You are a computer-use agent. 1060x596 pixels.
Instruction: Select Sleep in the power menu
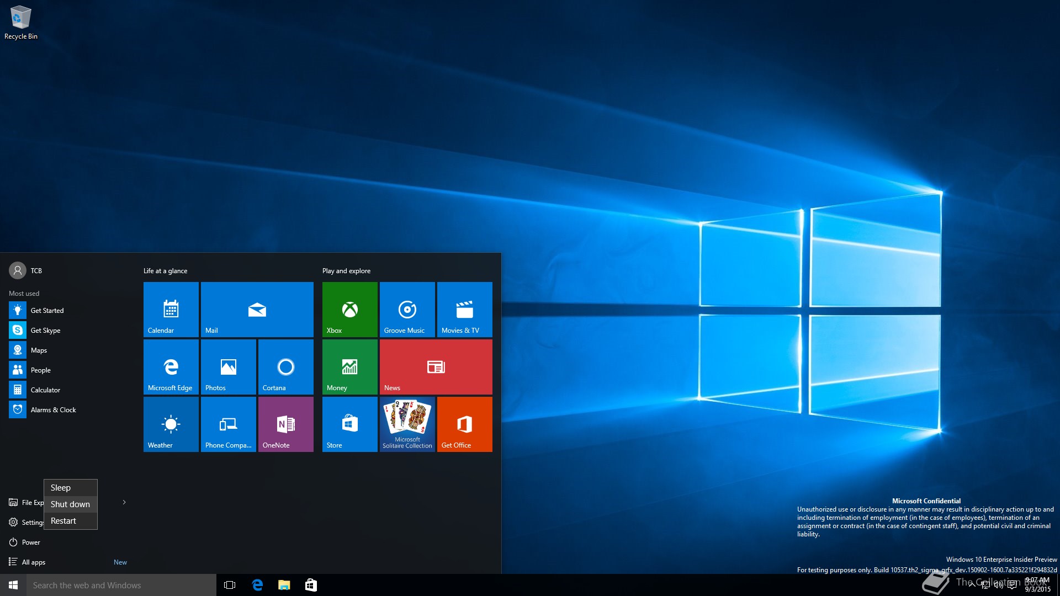[71, 488]
